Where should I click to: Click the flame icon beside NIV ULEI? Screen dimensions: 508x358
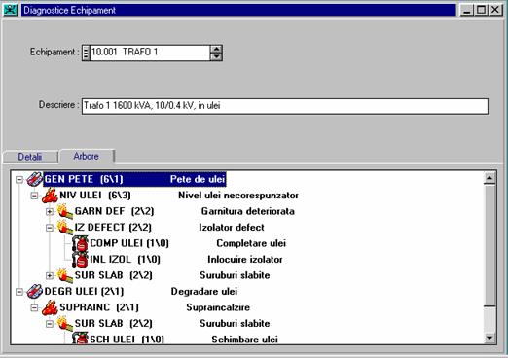(x=50, y=196)
